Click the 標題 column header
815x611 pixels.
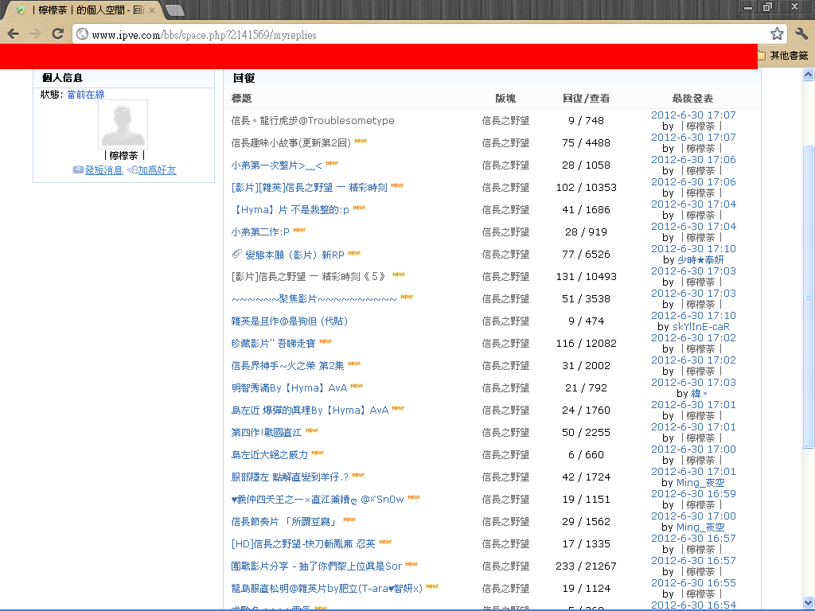[241, 98]
